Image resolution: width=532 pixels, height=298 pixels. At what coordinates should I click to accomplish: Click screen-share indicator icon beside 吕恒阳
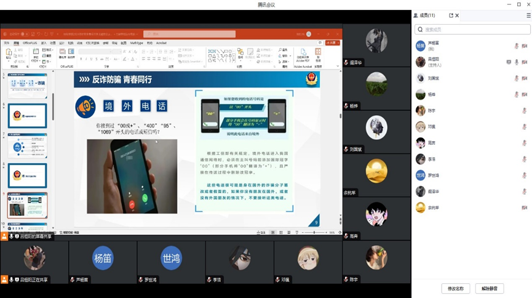(509, 62)
